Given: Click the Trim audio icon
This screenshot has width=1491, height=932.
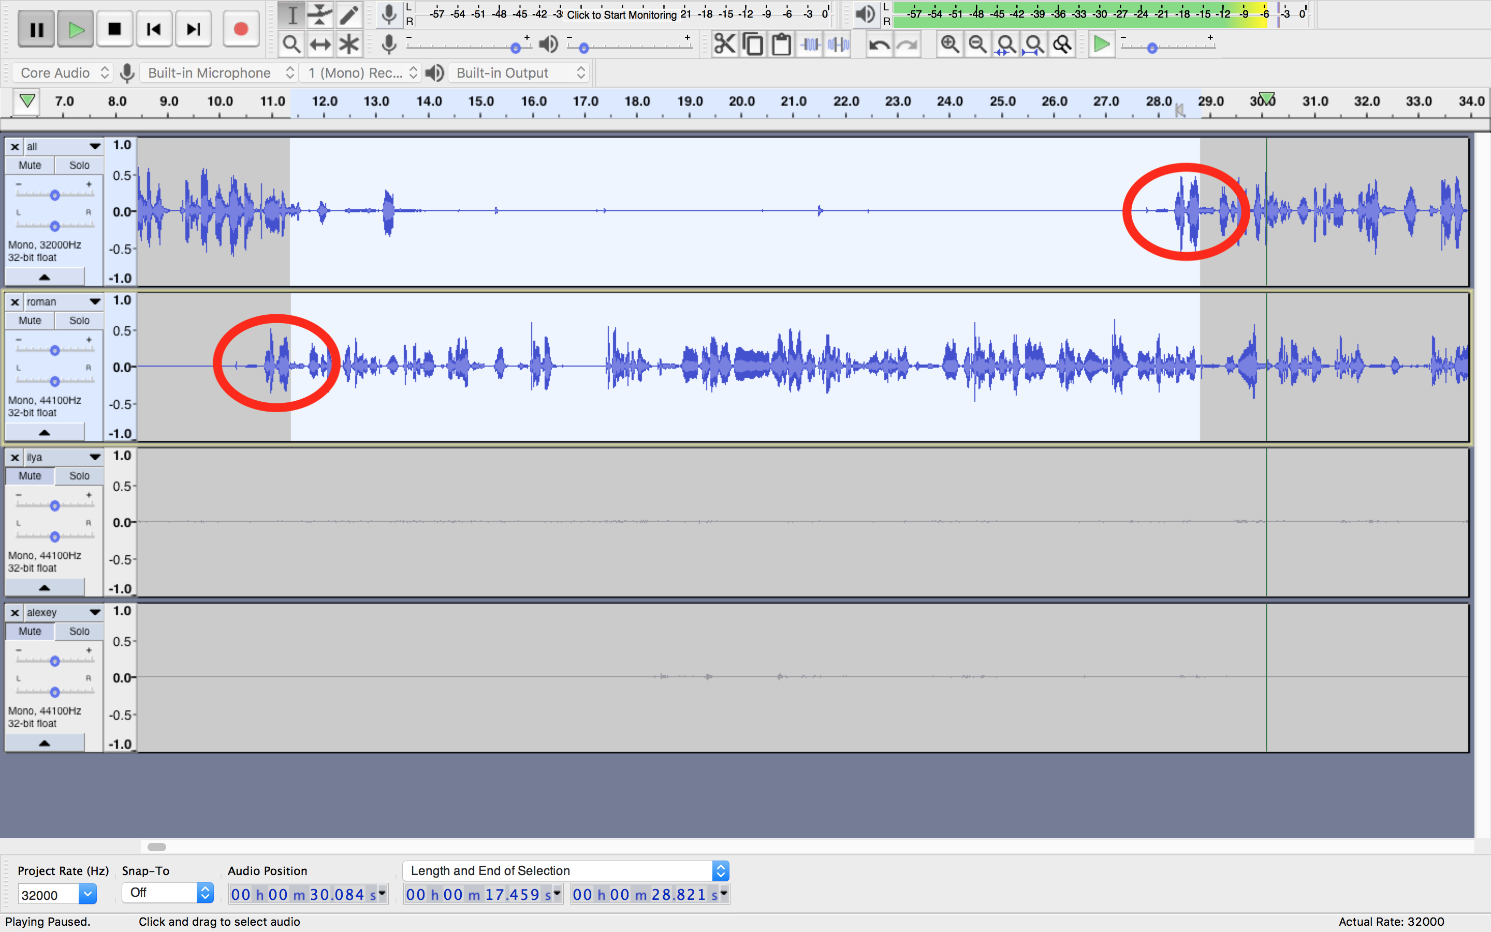Looking at the screenshot, I should pos(810,45).
